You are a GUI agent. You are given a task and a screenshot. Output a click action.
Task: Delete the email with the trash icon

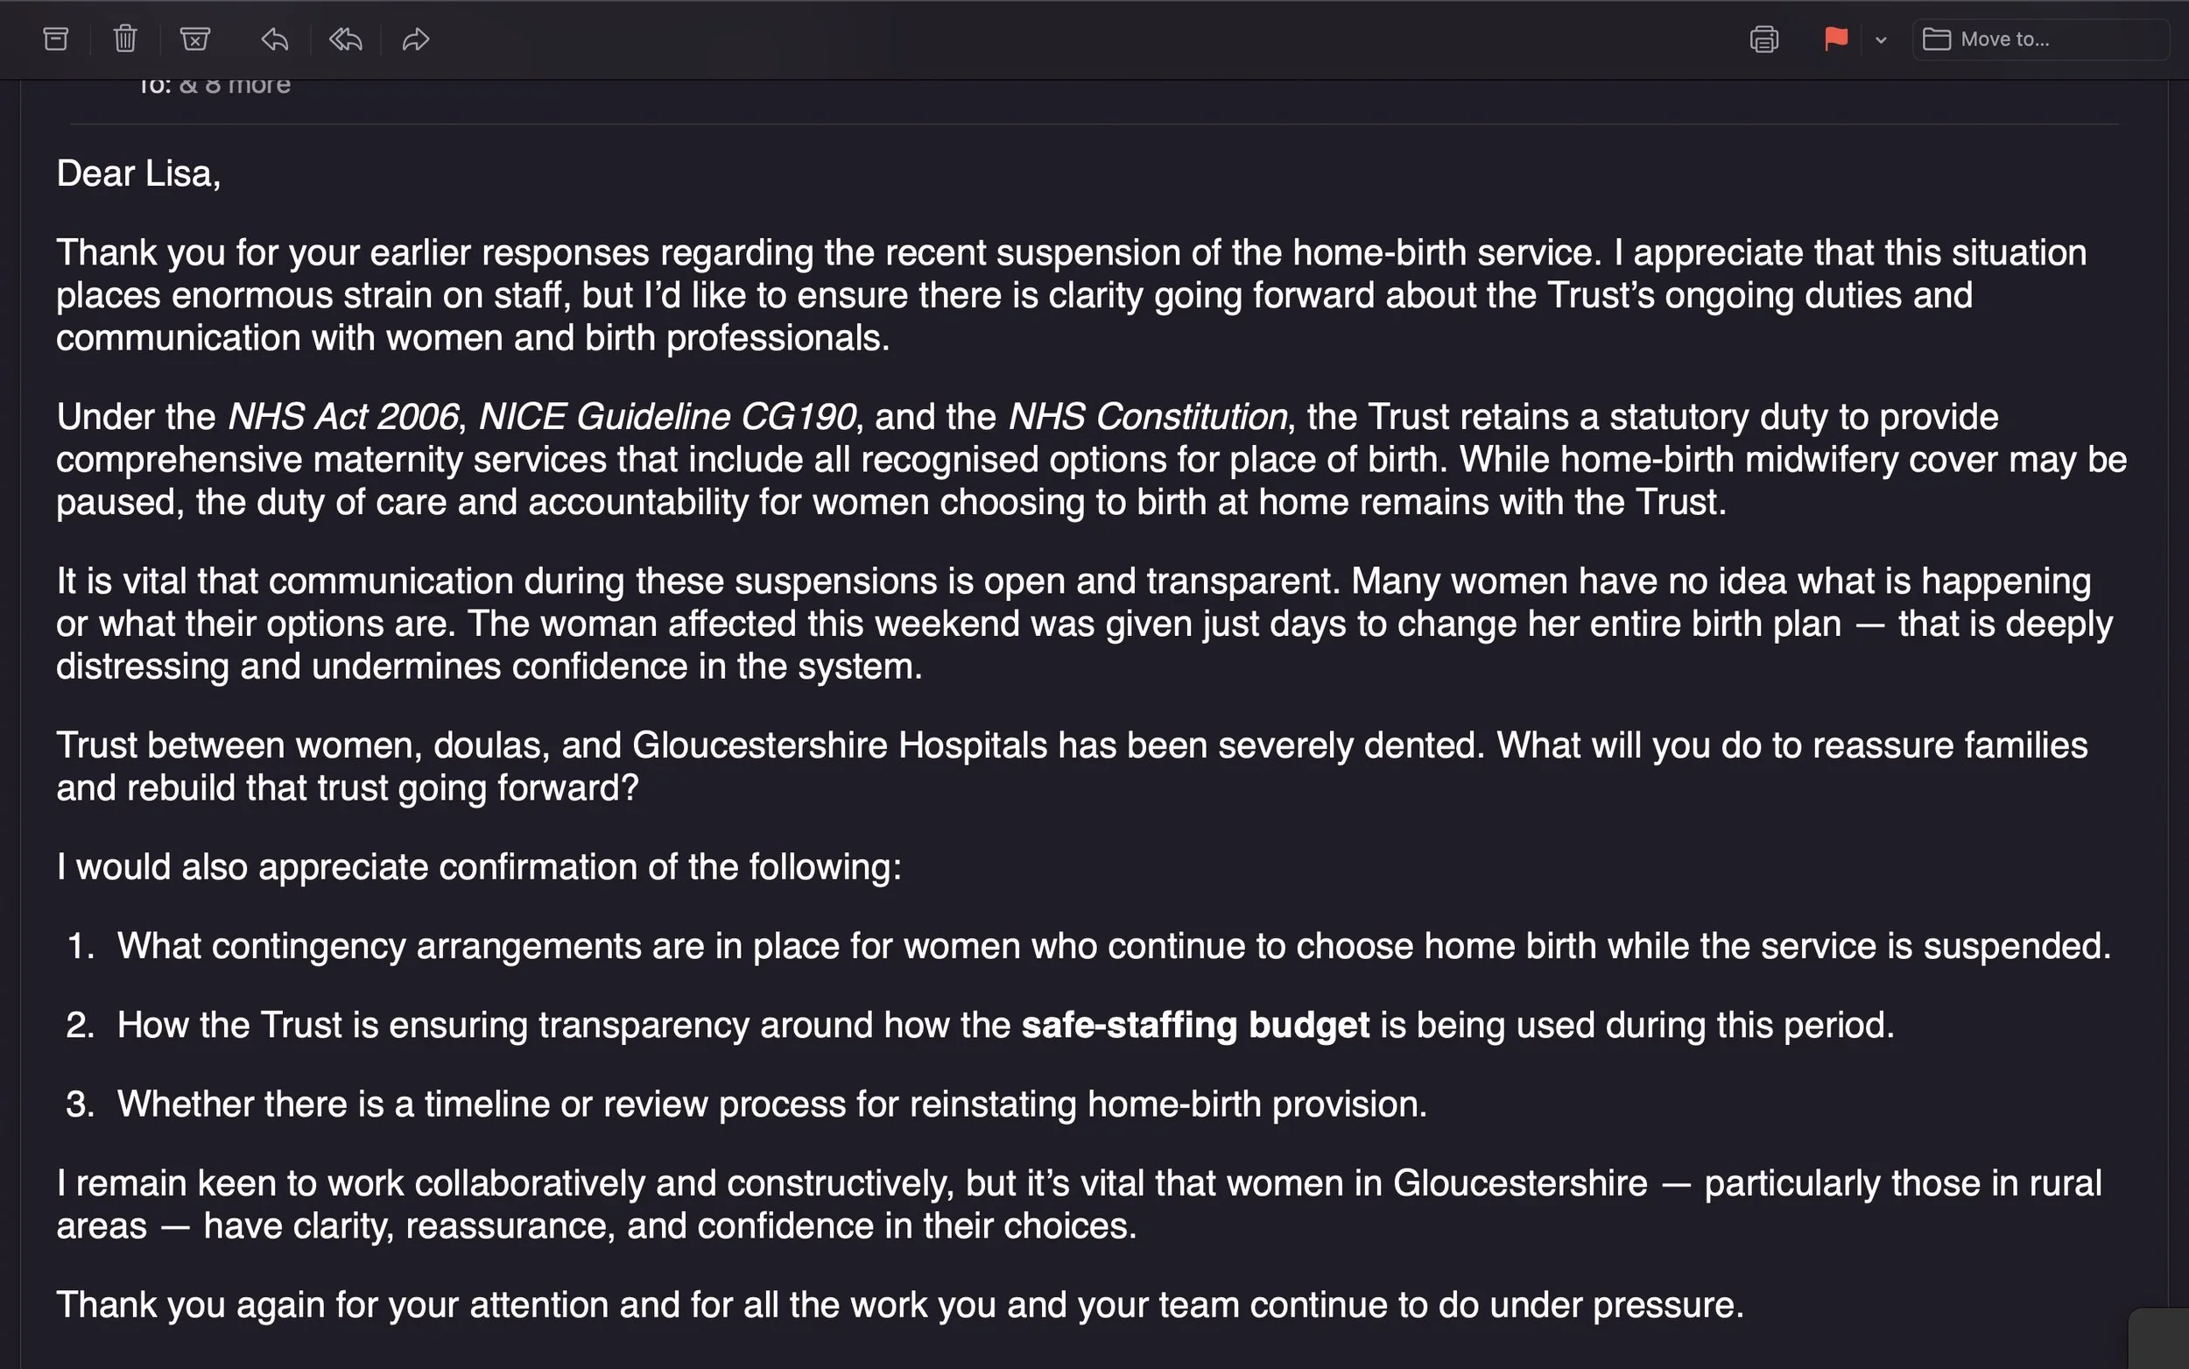pos(125,39)
